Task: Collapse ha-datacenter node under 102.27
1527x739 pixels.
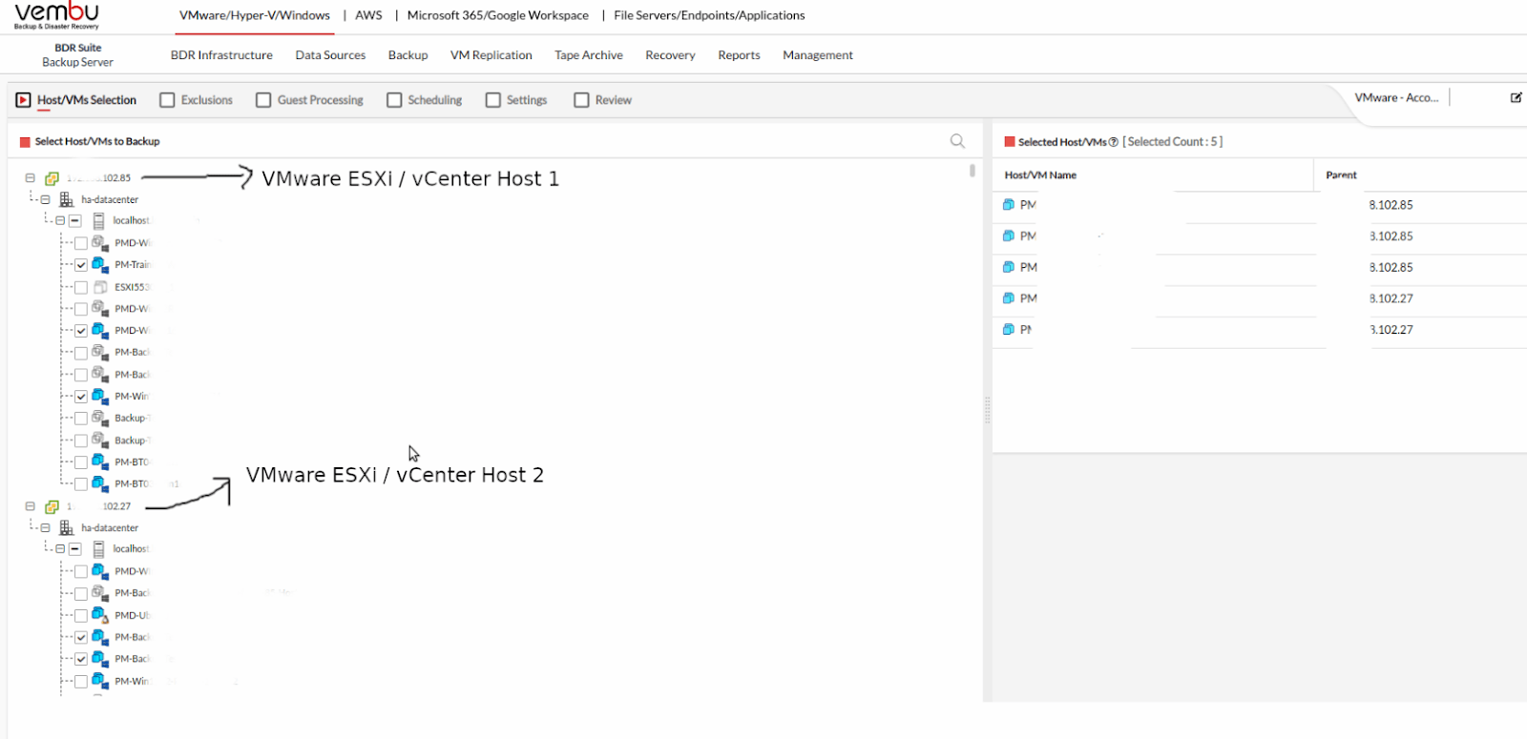Action: pos(45,527)
